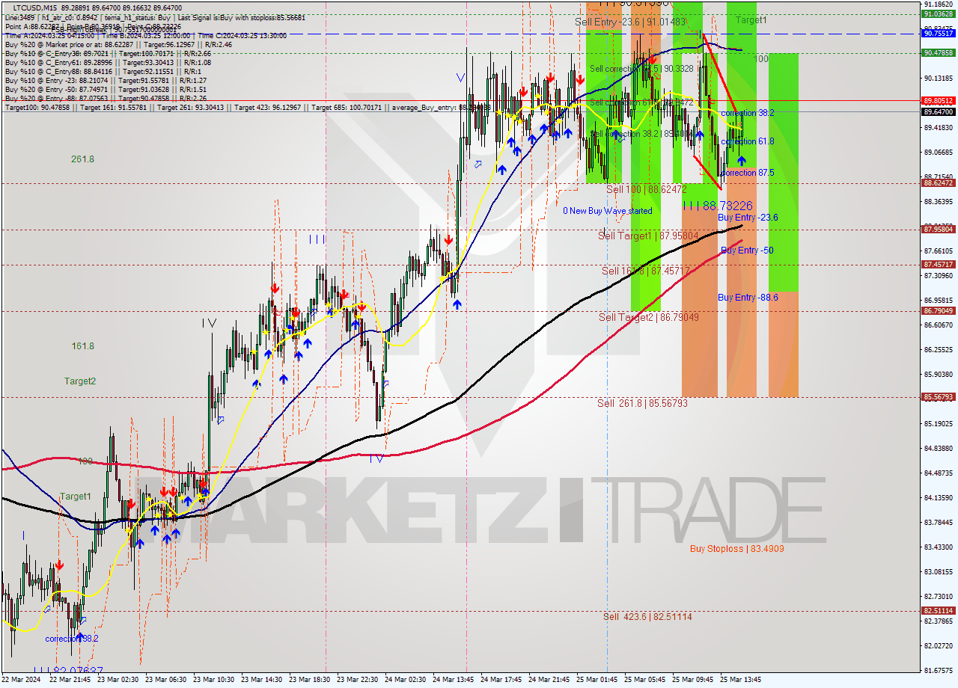The height and width of the screenshot is (688, 958).
Task: Select the 82.51114 price axis tag
Action: [x=938, y=610]
